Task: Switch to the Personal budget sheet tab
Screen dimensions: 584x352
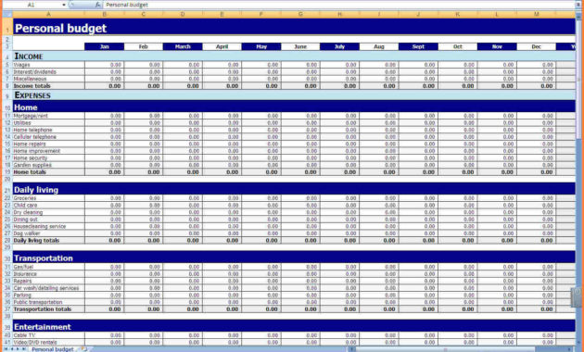Action: (53, 349)
